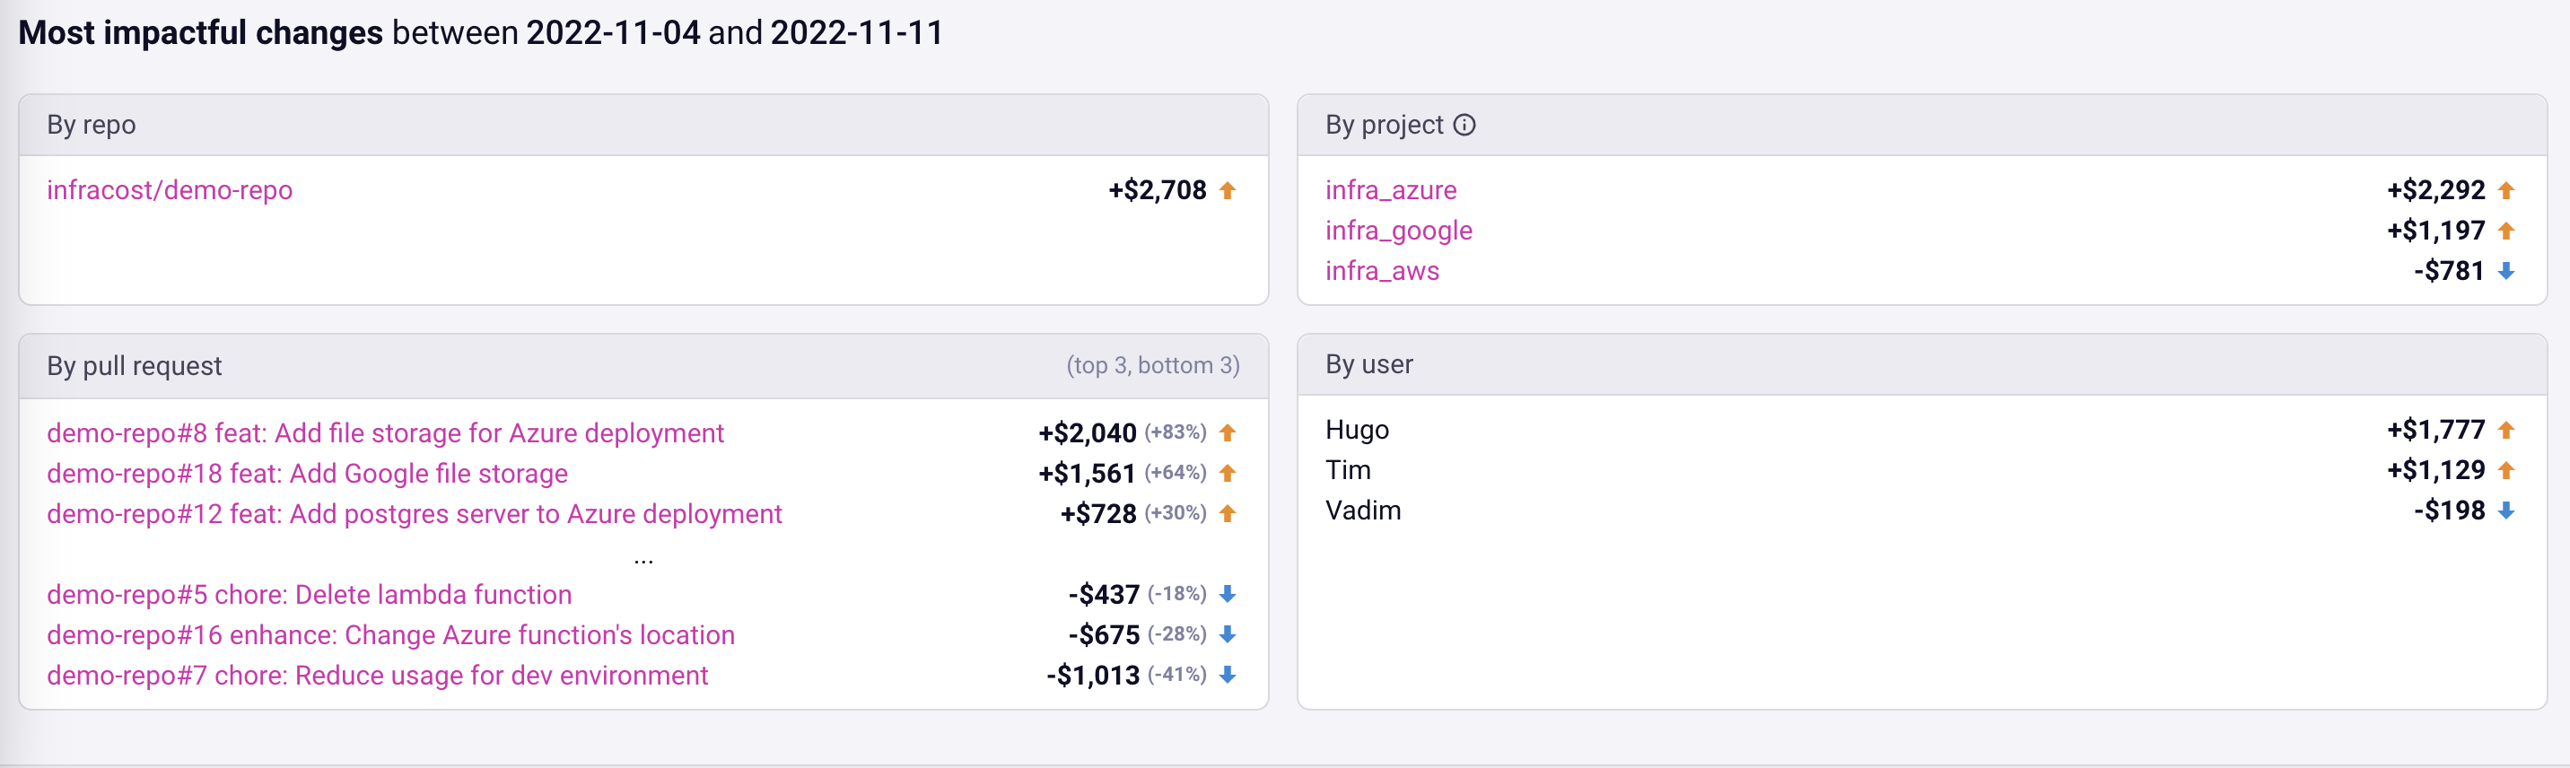Click the up arrow beside Hugo's +$1,777
Image resolution: width=2570 pixels, height=768 pixels.
(x=2505, y=429)
